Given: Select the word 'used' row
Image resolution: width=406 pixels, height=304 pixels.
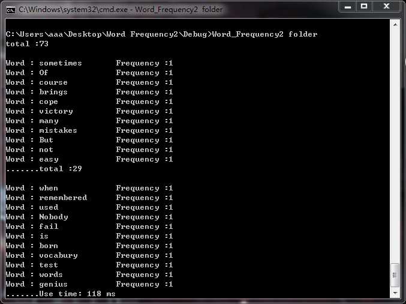Looking at the screenshot, I should pyautogui.click(x=89, y=207).
